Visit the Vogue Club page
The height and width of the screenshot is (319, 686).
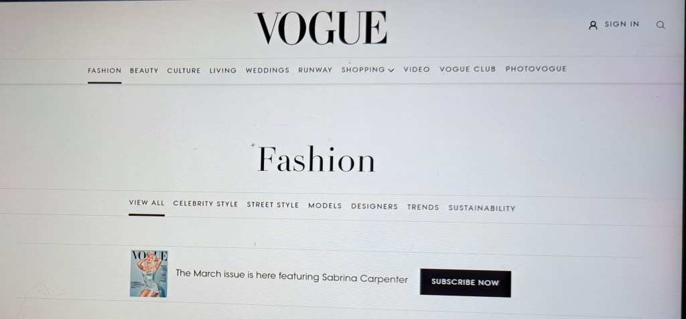[x=467, y=69]
